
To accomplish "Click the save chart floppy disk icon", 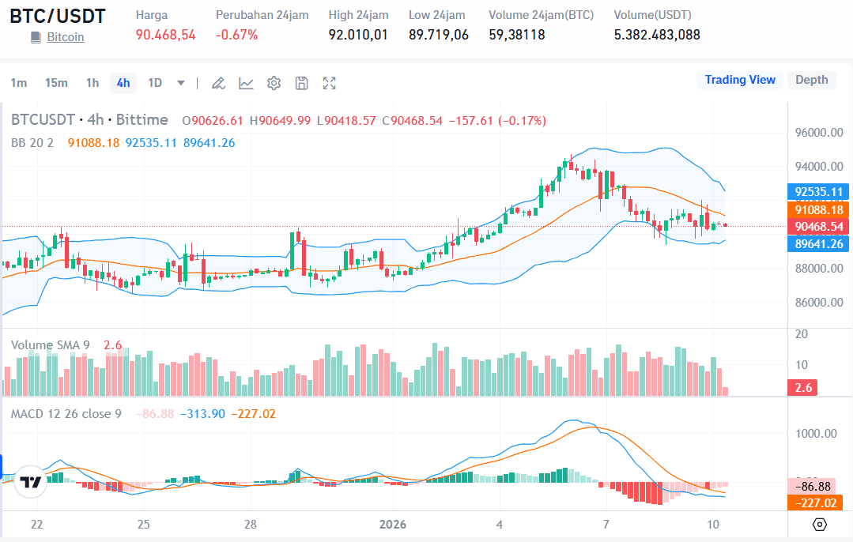I will (x=302, y=83).
